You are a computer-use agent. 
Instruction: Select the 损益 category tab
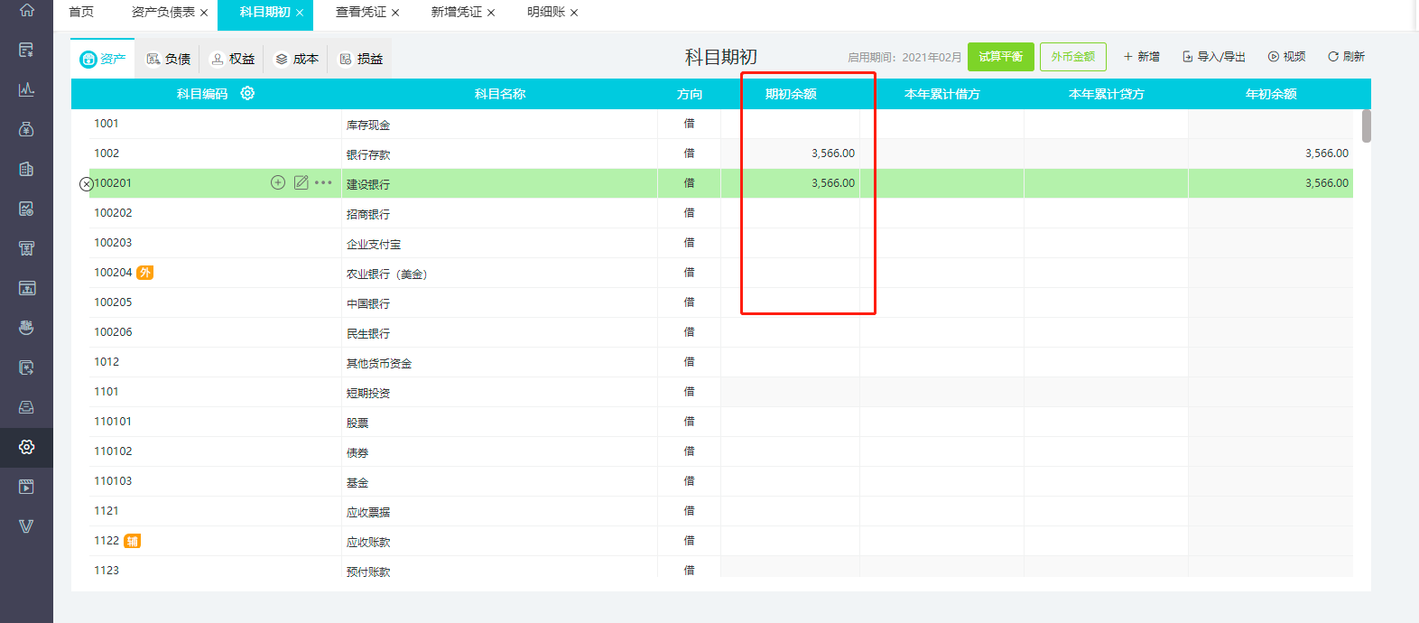tap(361, 59)
